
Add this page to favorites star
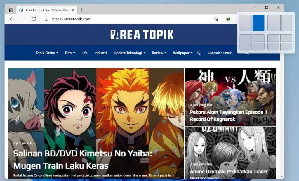coord(216,19)
